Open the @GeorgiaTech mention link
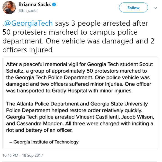The image size is (162, 162). (29, 23)
